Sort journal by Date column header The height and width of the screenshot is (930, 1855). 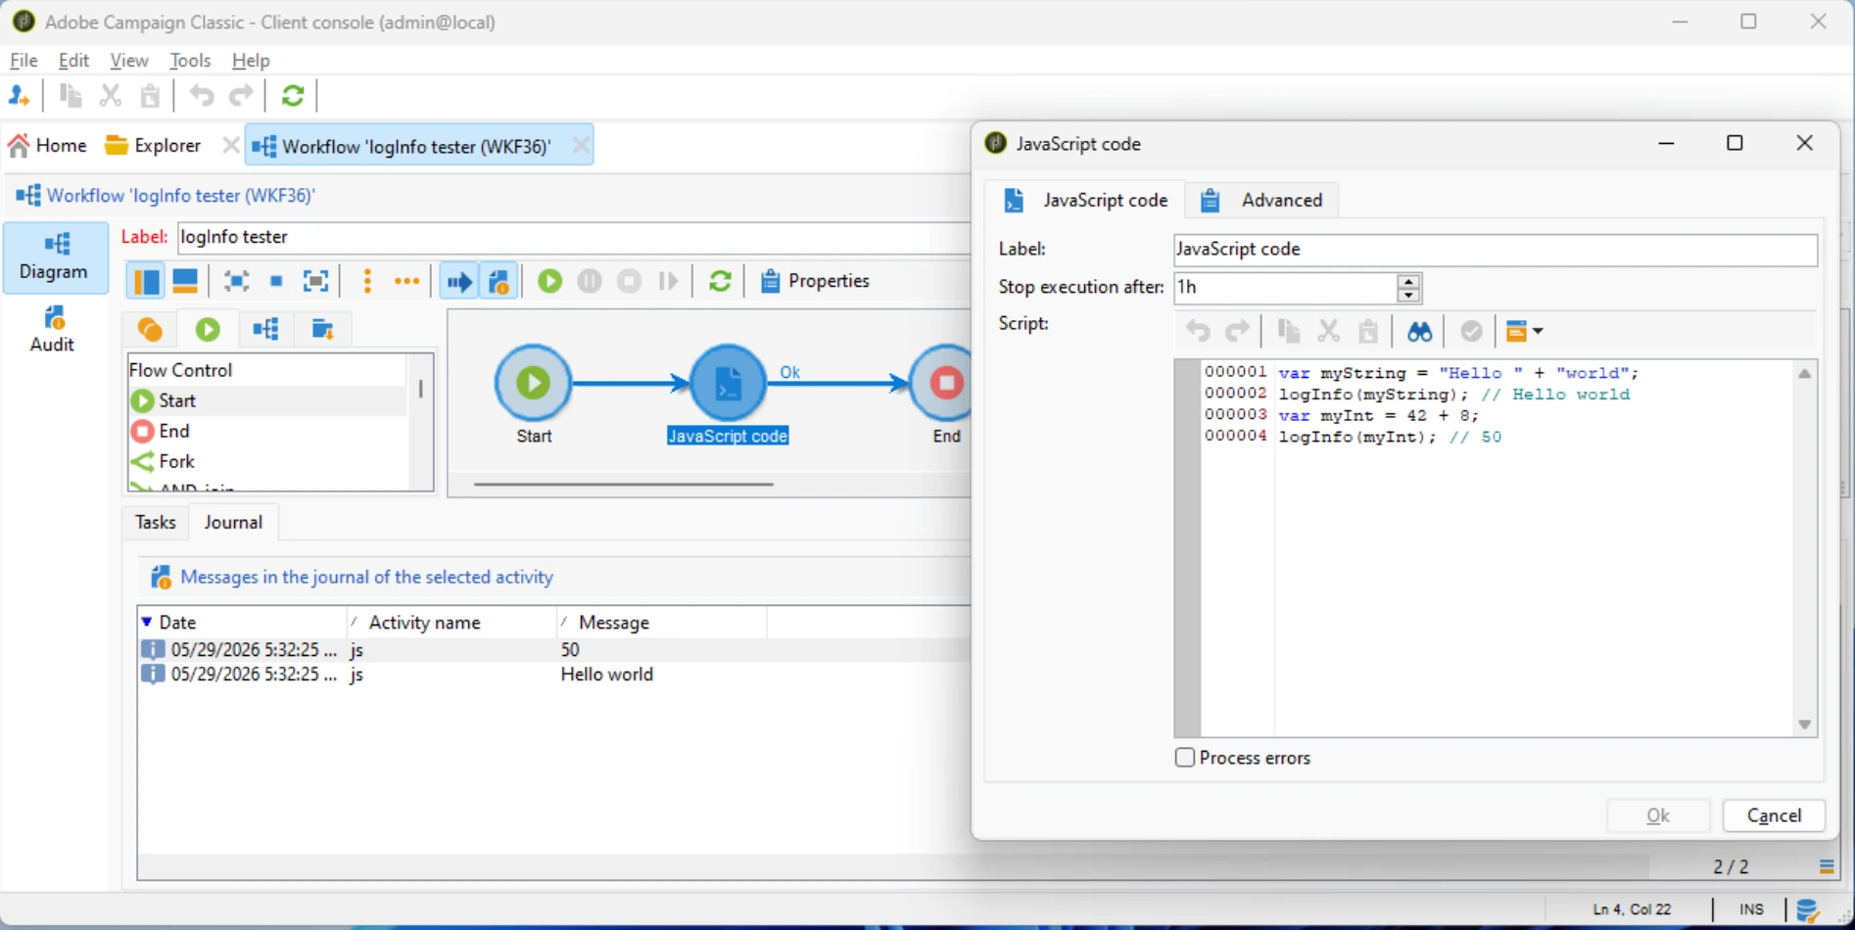coord(241,623)
